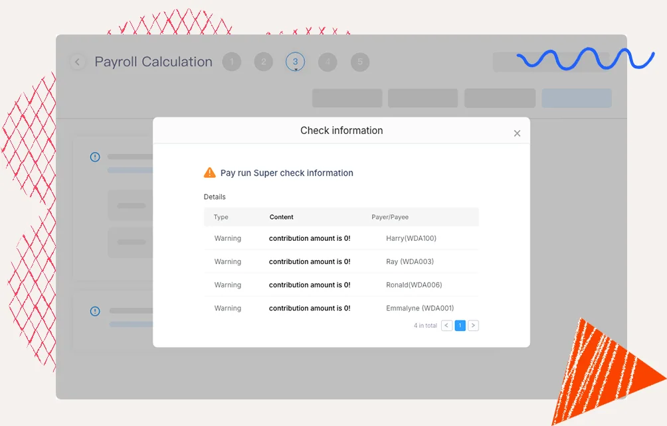Select page 1 in pagination
Viewport: 667px width, 426px height.
pos(460,326)
